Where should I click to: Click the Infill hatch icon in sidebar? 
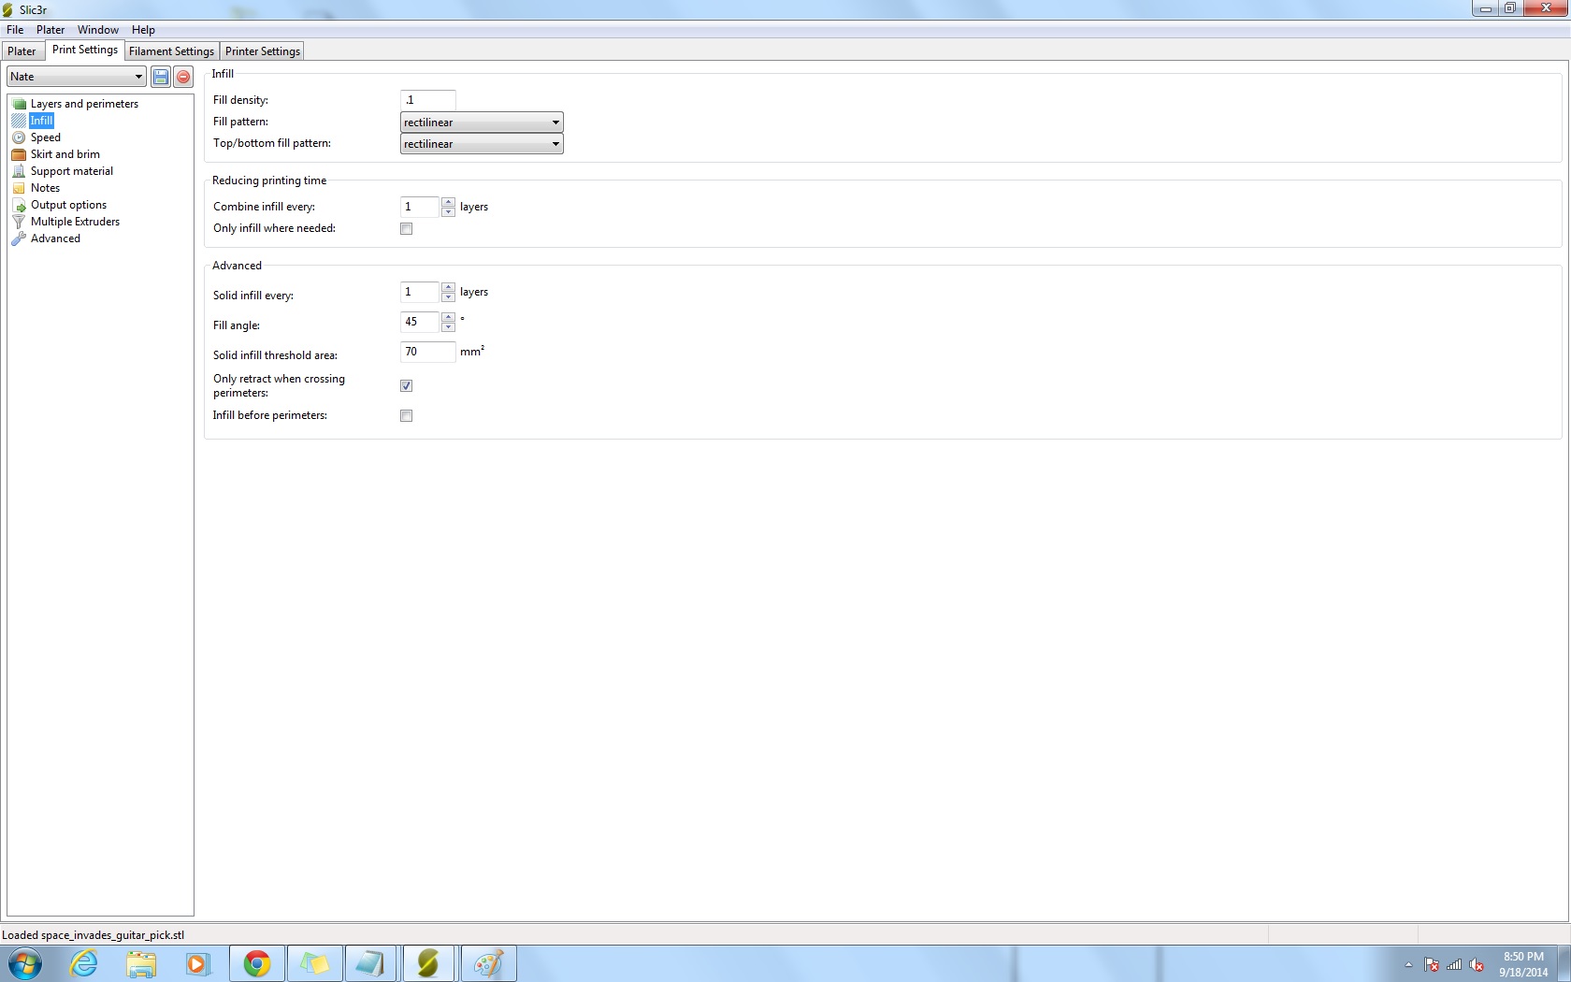coord(19,121)
